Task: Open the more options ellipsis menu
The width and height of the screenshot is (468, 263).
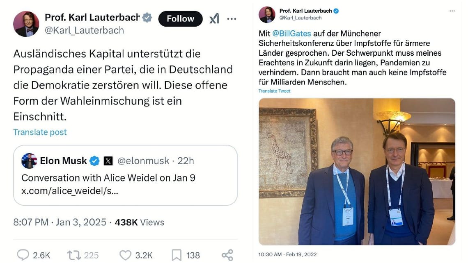Action: (x=232, y=18)
